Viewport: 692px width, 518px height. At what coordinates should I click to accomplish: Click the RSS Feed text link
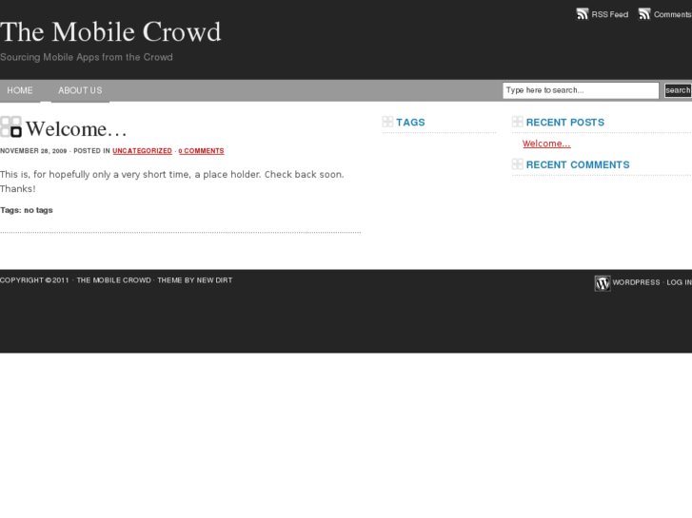tap(610, 14)
